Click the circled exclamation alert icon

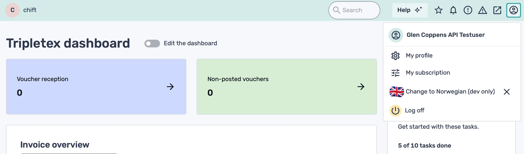click(x=468, y=10)
